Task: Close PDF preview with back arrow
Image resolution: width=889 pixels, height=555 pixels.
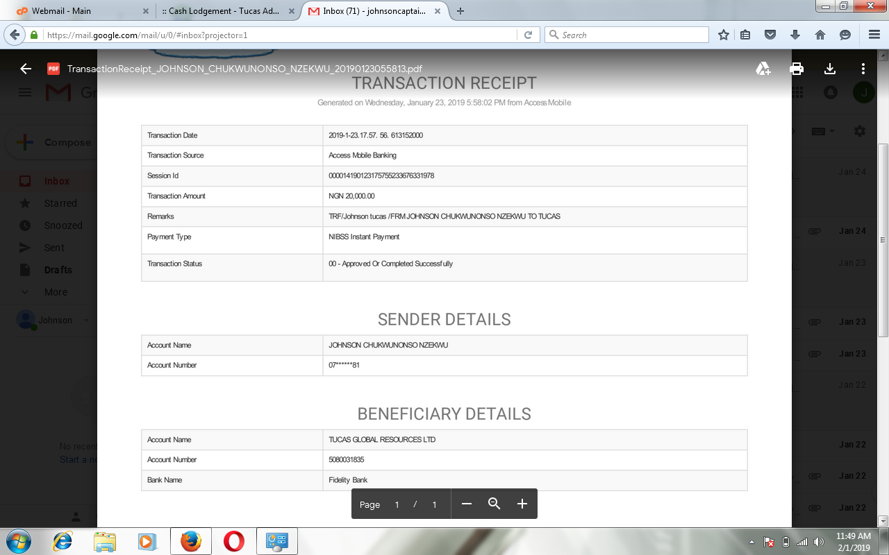Action: tap(26, 69)
